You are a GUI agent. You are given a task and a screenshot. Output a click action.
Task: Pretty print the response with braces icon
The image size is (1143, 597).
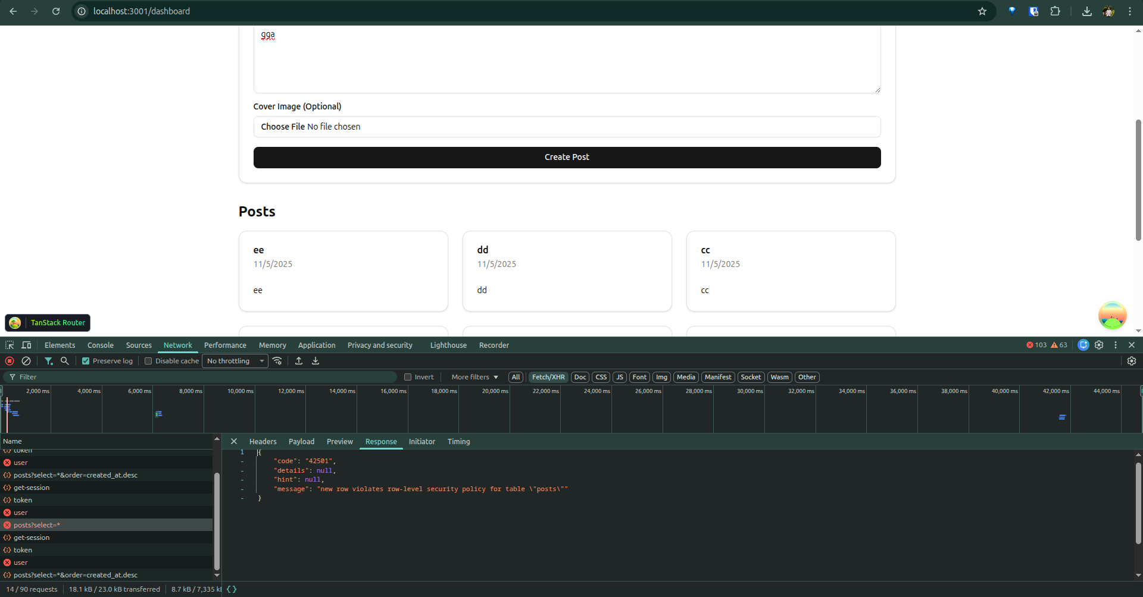[x=232, y=589]
